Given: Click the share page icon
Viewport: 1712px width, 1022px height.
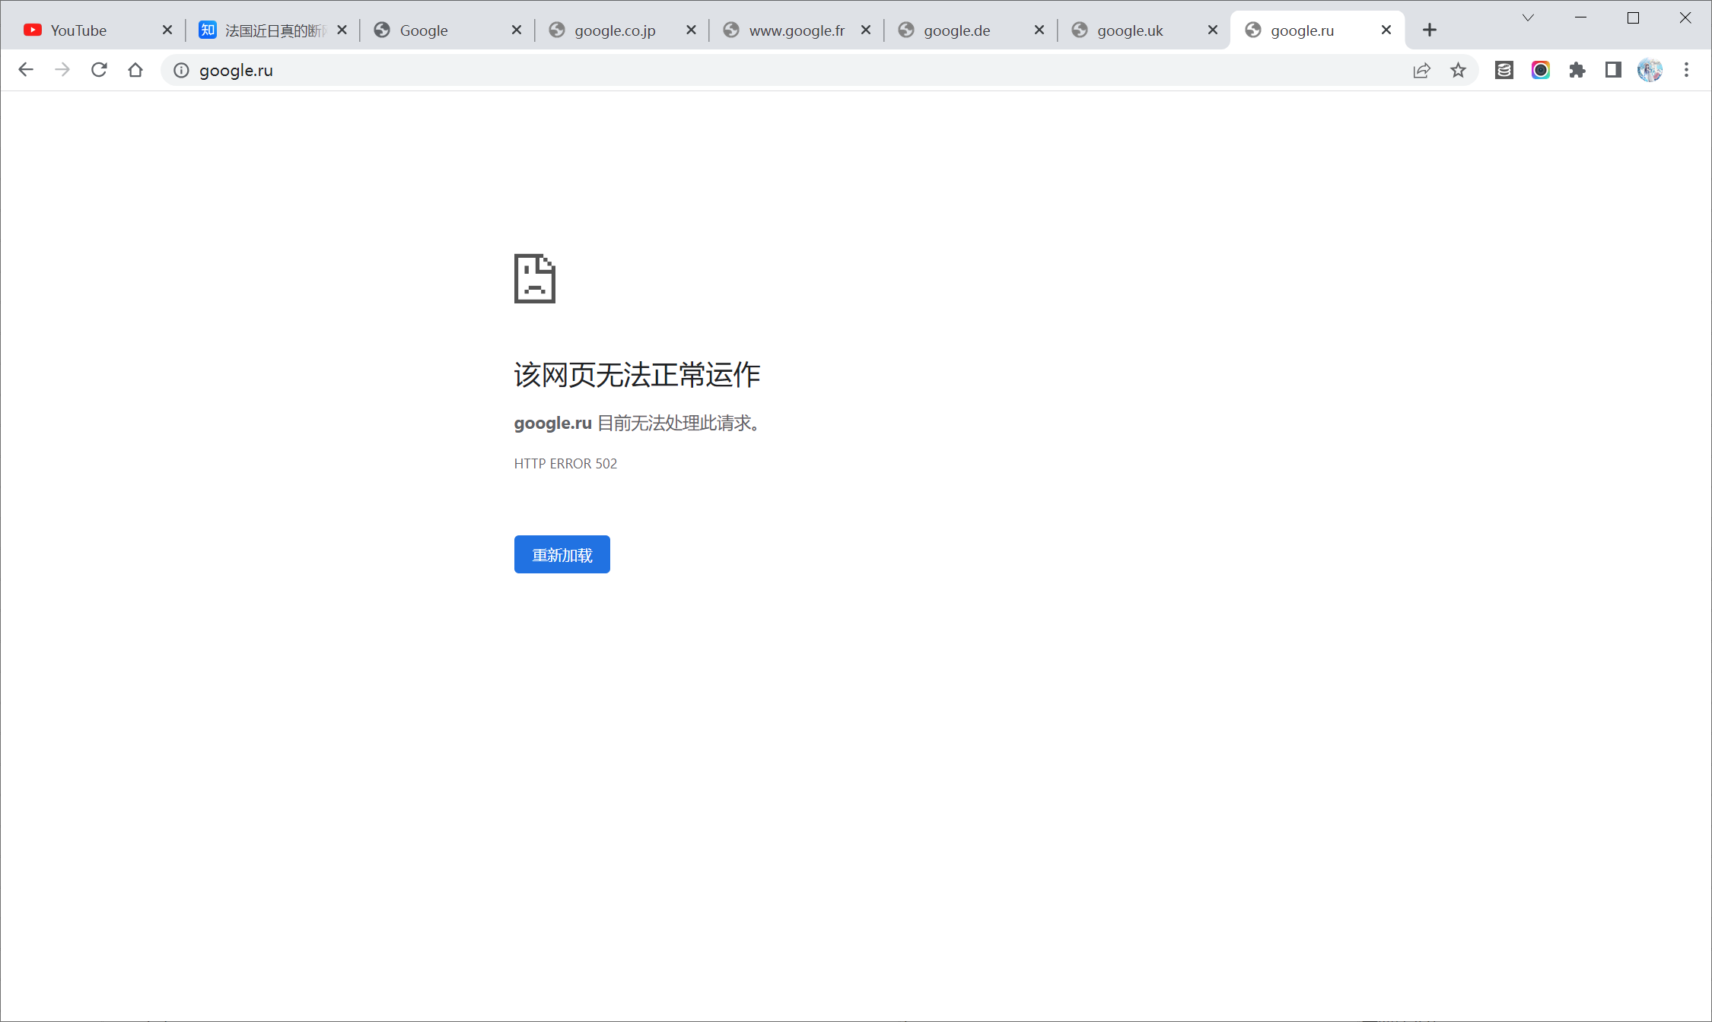Looking at the screenshot, I should 1421,70.
